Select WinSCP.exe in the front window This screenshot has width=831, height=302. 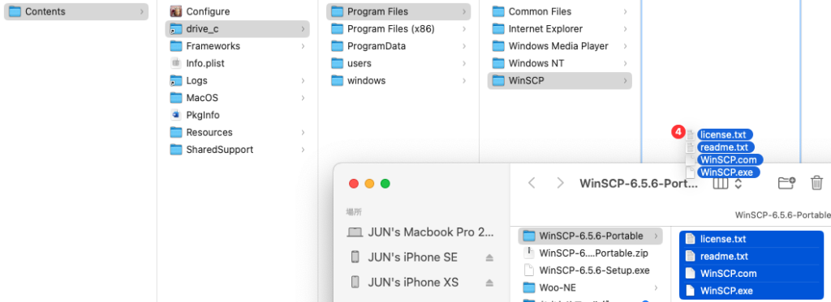click(x=751, y=291)
